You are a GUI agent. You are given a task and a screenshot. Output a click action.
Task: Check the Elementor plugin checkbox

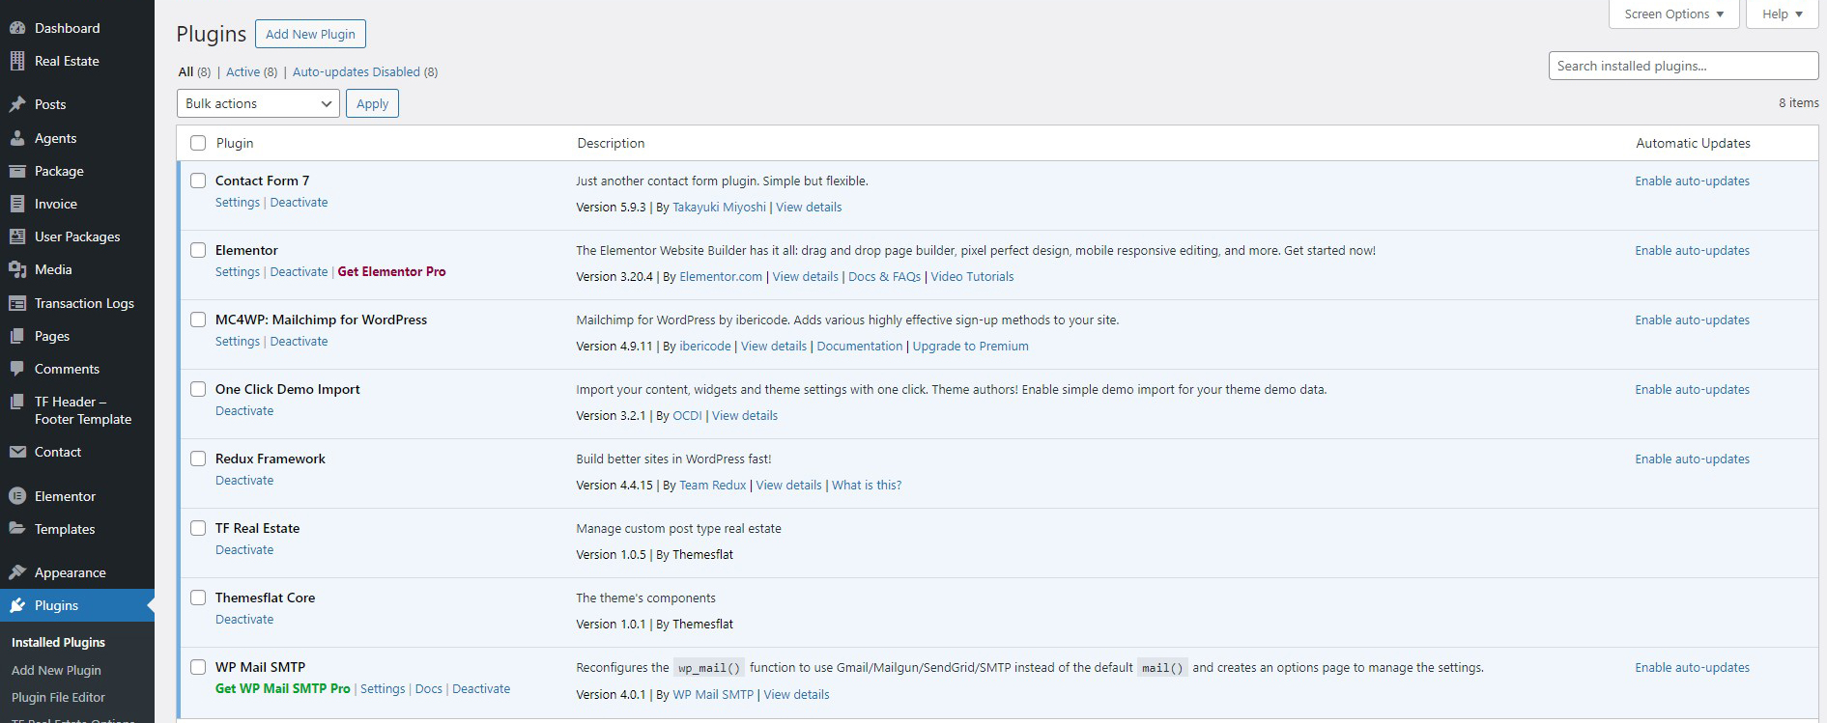pyautogui.click(x=198, y=250)
